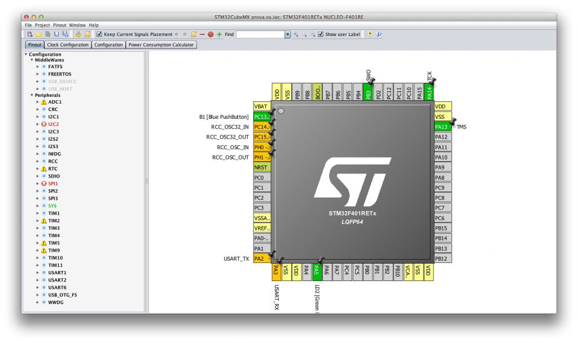Click the green PA5 pin at the bottom
This screenshot has width=578, height=343.
click(317, 272)
